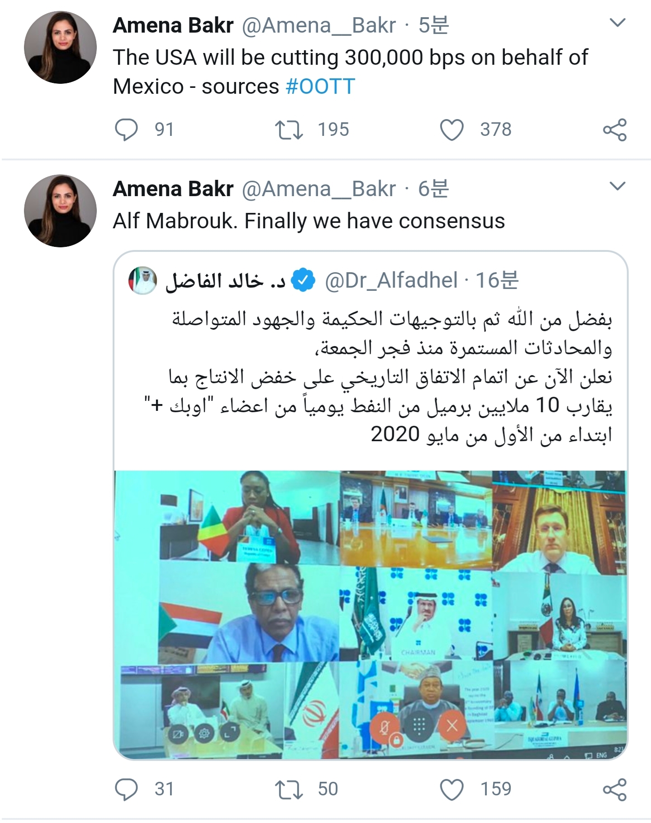The width and height of the screenshot is (651, 823).
Task: Retweet the tweet about Mexico cuts
Action: pos(289,130)
